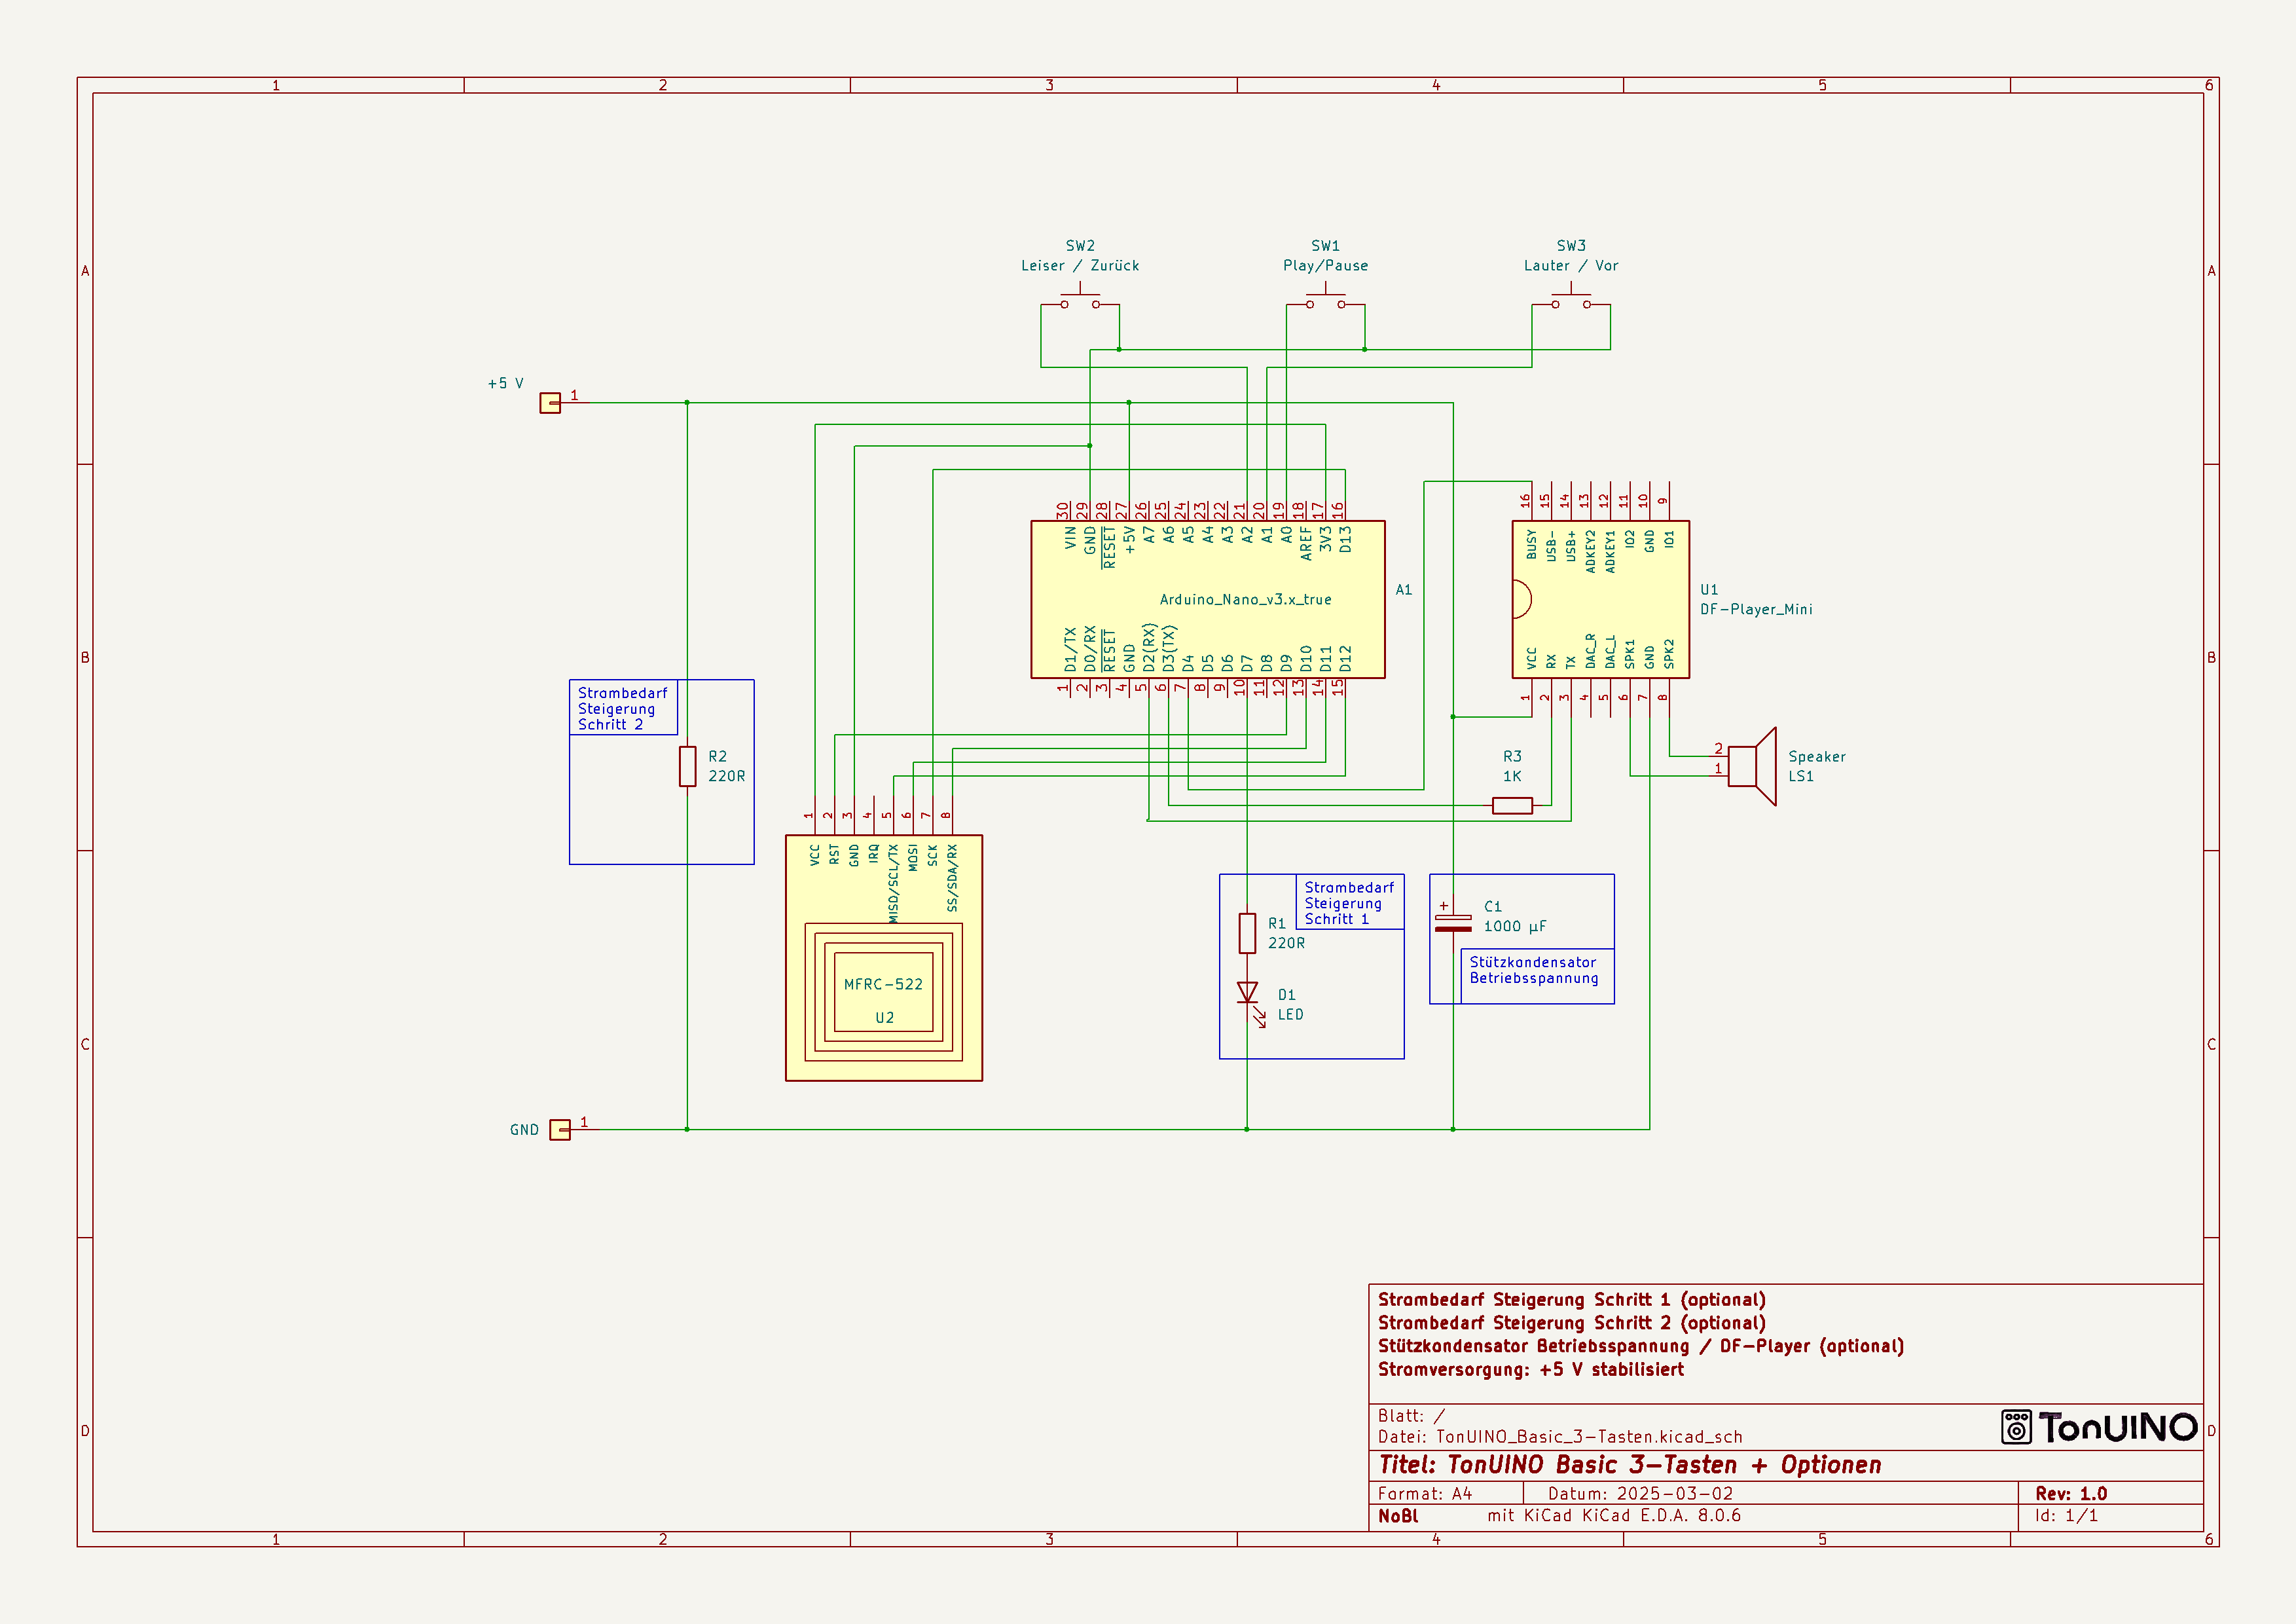Select the Stützkondensator Betriebsspannung text box
Image resolution: width=2296 pixels, height=1624 pixels.
1534,970
